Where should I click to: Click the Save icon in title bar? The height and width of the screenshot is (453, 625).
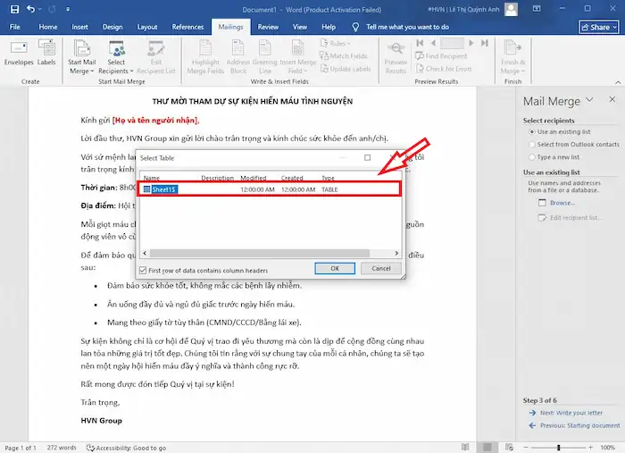14,9
